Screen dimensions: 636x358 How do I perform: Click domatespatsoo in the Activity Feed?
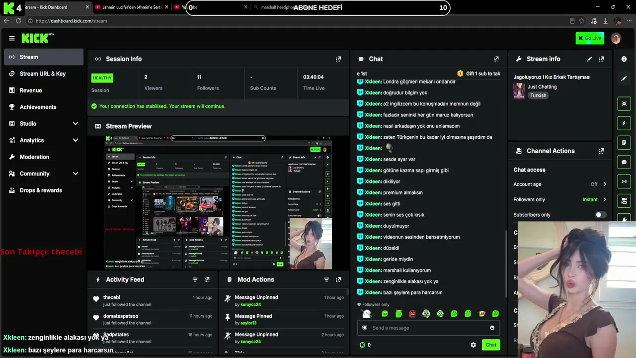(x=121, y=316)
